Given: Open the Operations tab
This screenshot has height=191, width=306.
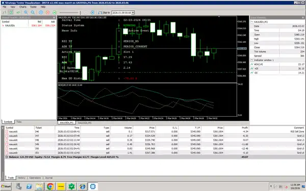Looking at the screenshot, I should [x=35, y=178].
